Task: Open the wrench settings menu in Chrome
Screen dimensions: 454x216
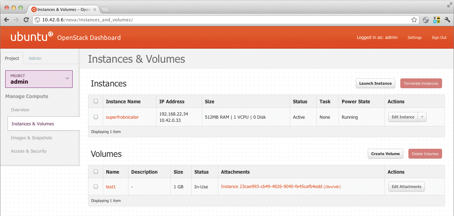Action: (447, 20)
